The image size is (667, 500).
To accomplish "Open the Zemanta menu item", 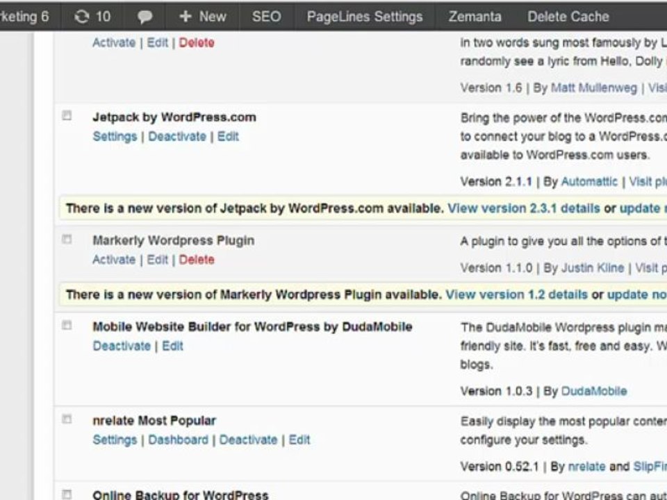I will (475, 17).
